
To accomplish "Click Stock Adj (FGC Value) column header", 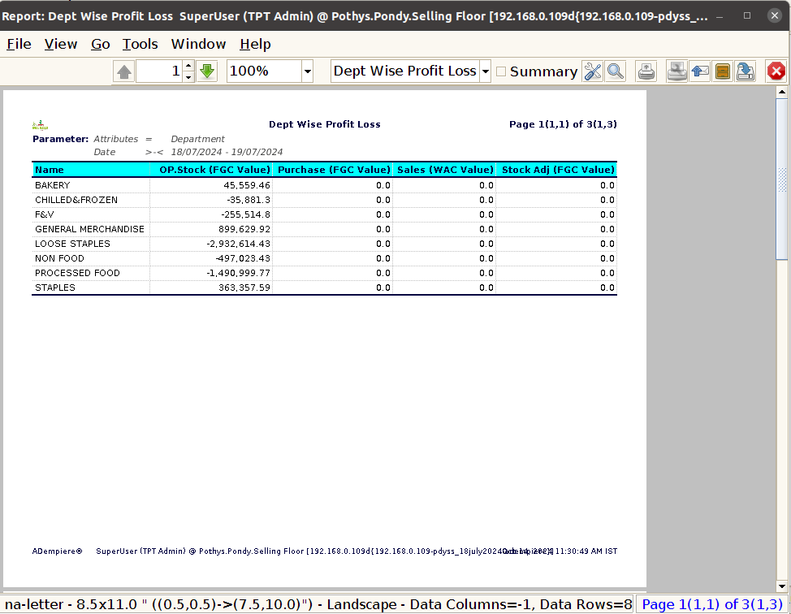I will (x=558, y=170).
